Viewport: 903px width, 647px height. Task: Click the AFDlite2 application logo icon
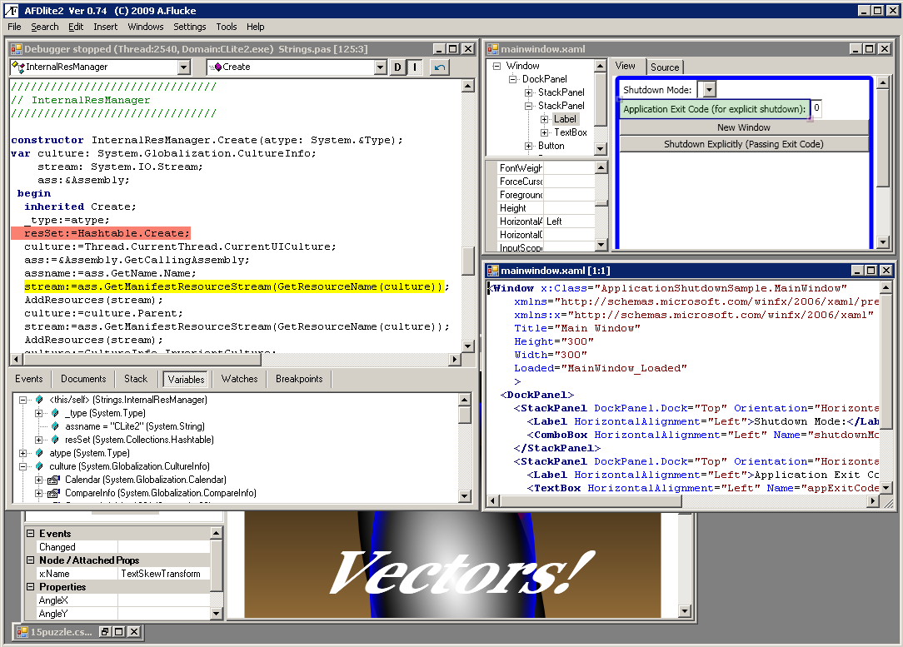click(x=12, y=10)
